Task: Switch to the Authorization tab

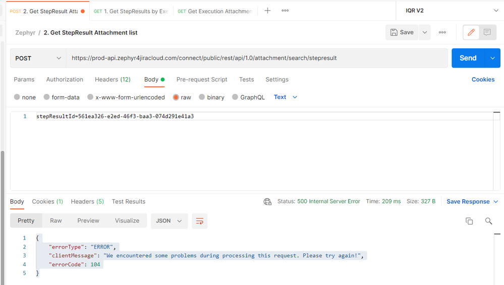Action: pyautogui.click(x=65, y=80)
